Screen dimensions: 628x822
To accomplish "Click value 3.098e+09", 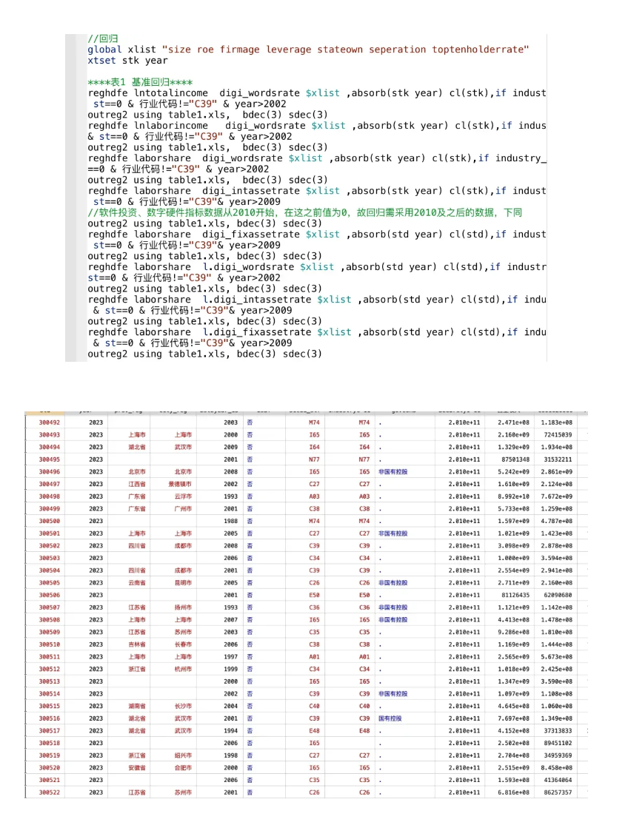I will 514,546.
